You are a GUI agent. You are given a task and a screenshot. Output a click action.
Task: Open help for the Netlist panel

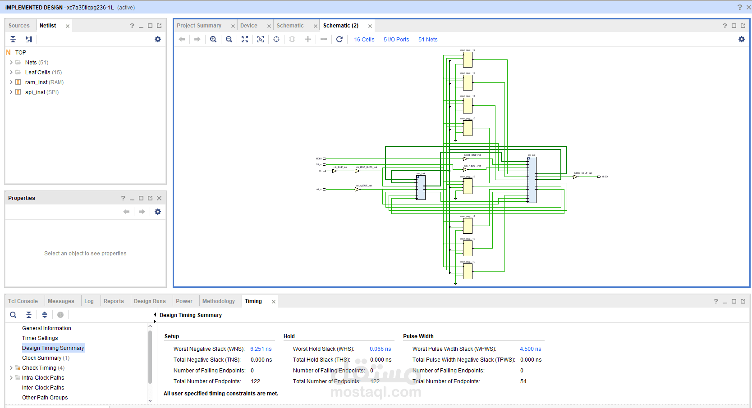click(x=132, y=26)
